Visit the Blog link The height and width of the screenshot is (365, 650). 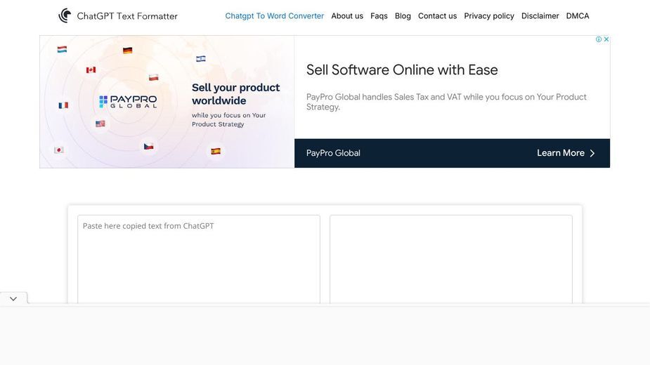click(403, 15)
